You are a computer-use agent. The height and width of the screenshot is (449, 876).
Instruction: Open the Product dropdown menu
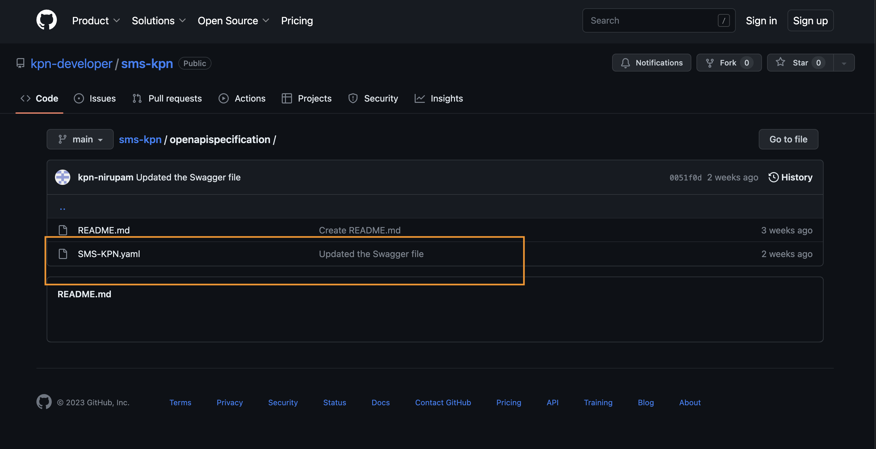click(96, 21)
